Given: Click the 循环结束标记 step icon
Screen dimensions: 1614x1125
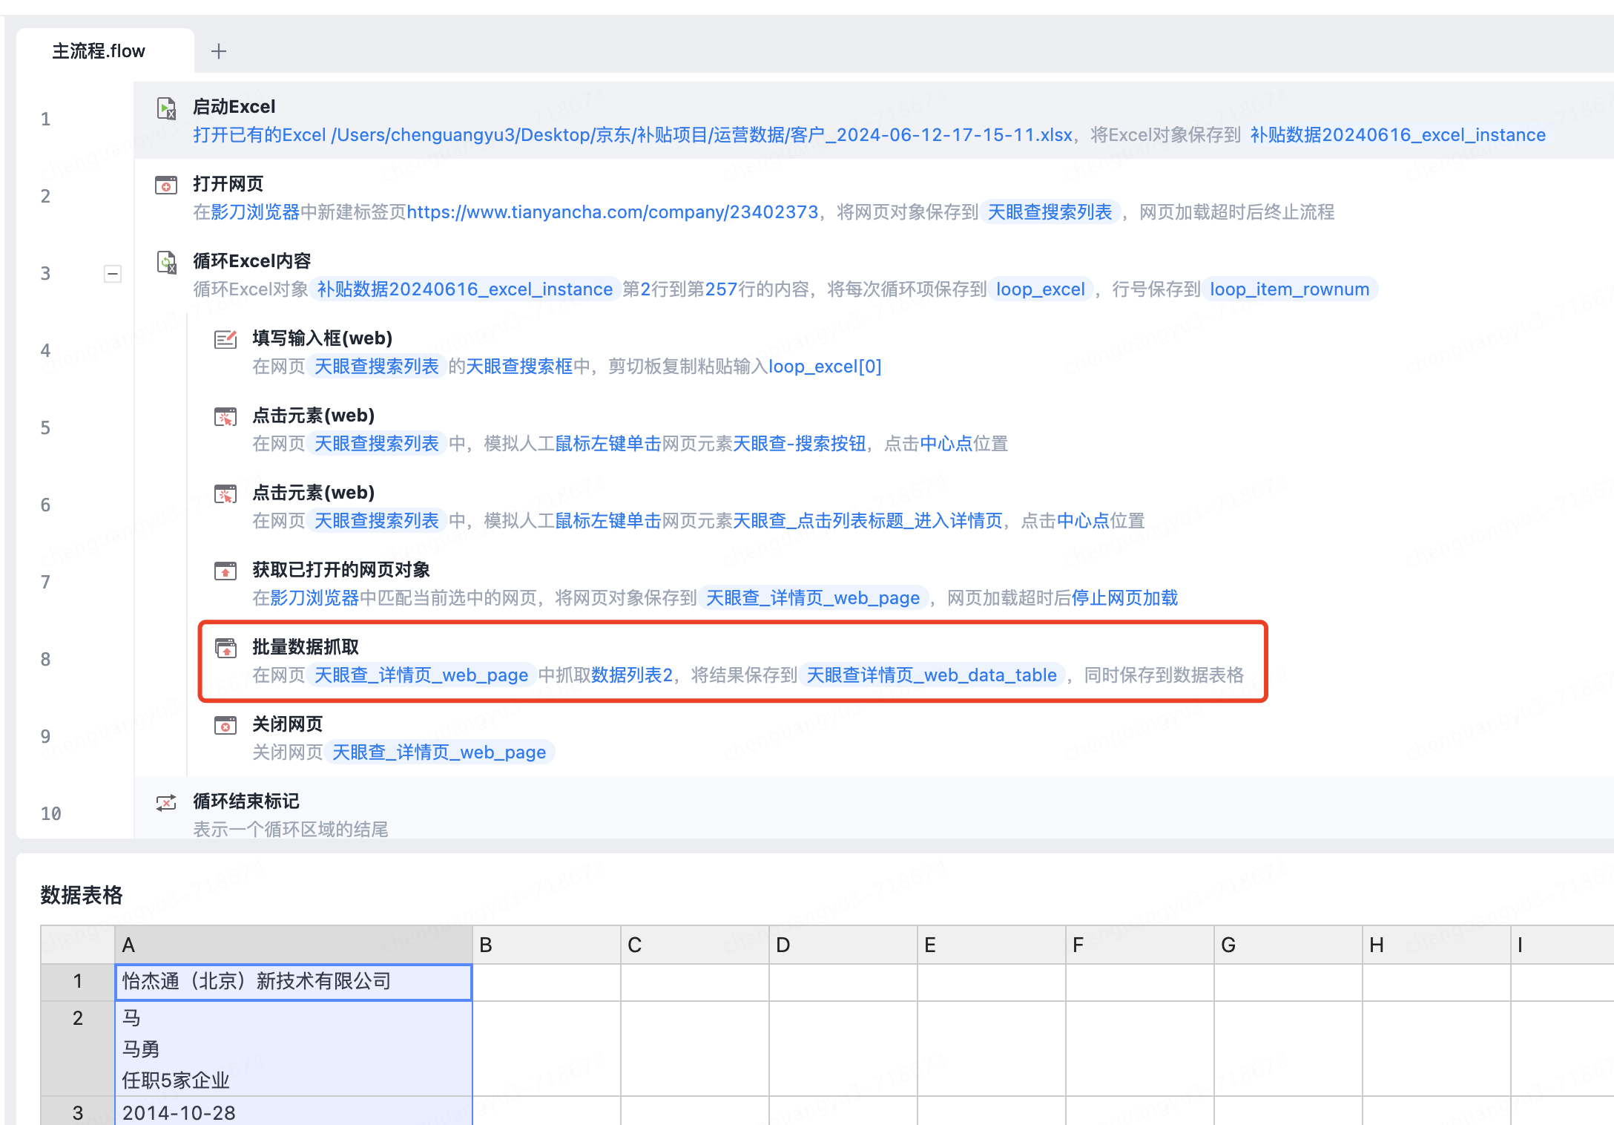Looking at the screenshot, I should click(x=166, y=802).
